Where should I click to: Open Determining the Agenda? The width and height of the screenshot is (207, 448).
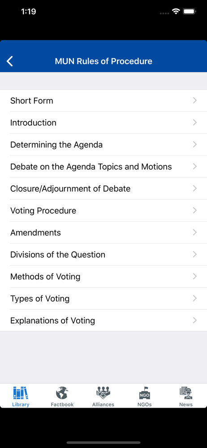click(x=103, y=145)
